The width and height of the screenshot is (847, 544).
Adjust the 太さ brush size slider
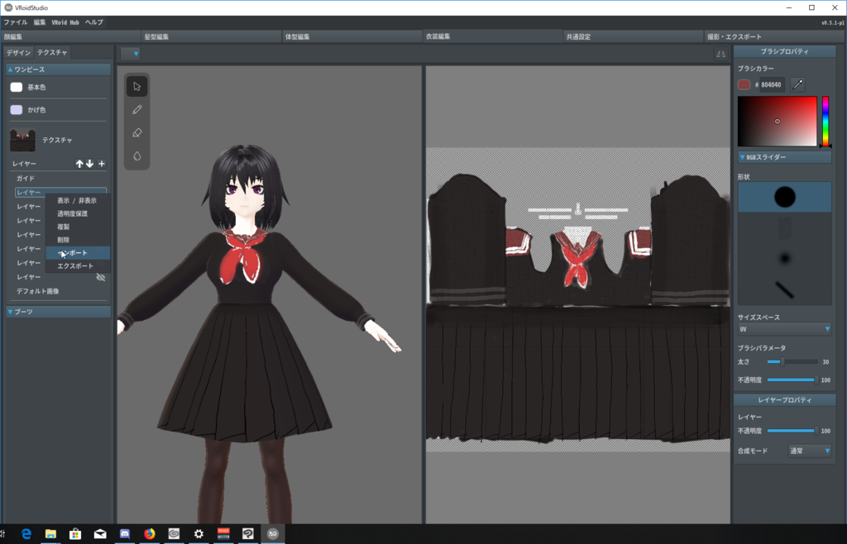[792, 361]
